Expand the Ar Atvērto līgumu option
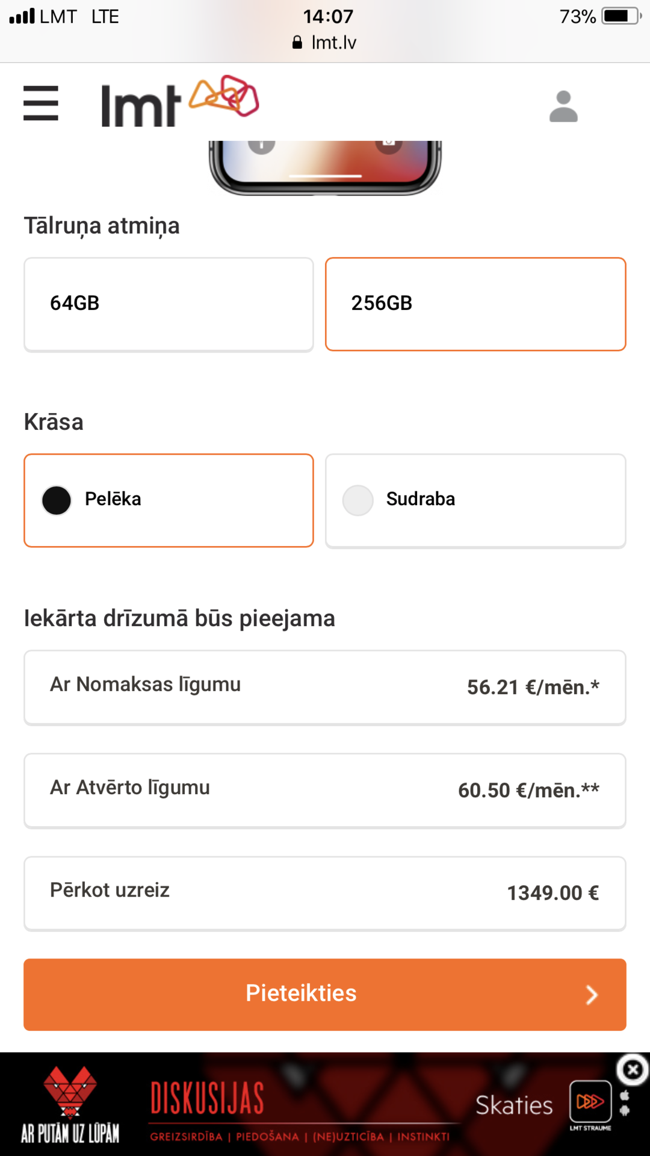 point(325,790)
